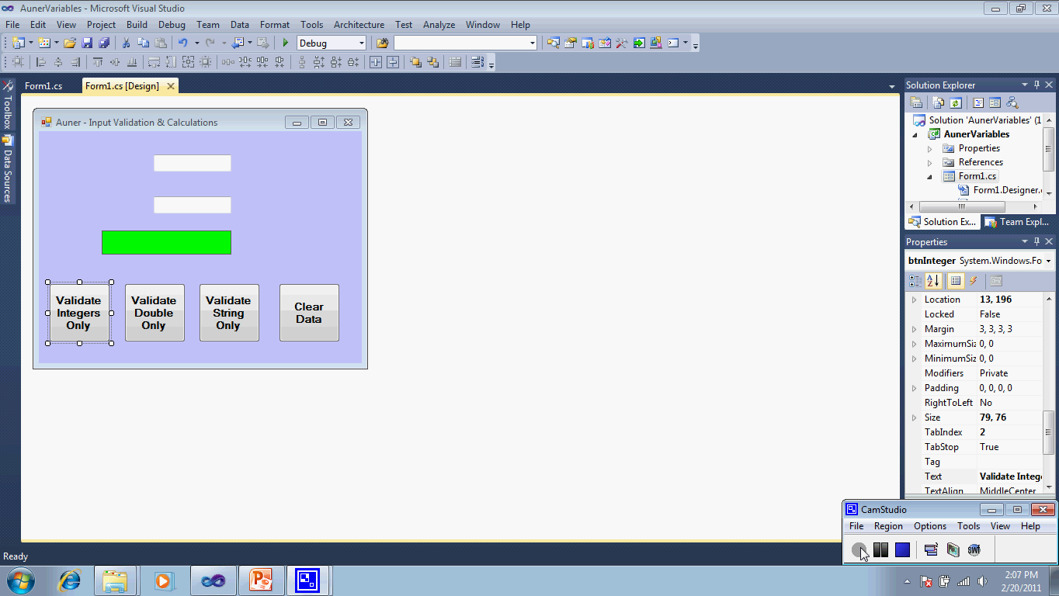Open the Architecture menu

point(359,25)
